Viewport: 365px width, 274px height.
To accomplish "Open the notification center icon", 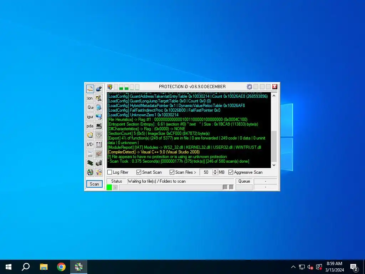I will click(x=354, y=267).
